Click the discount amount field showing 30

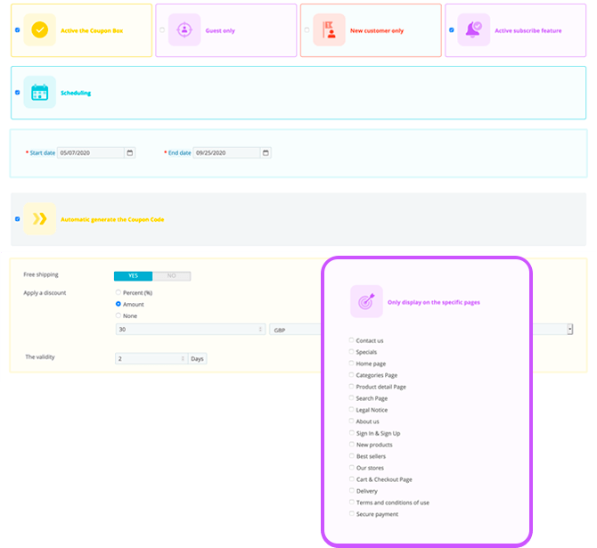click(191, 330)
